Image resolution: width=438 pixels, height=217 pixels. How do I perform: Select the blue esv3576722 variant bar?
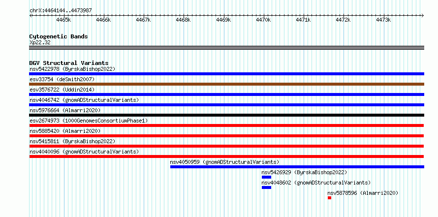click(226, 94)
